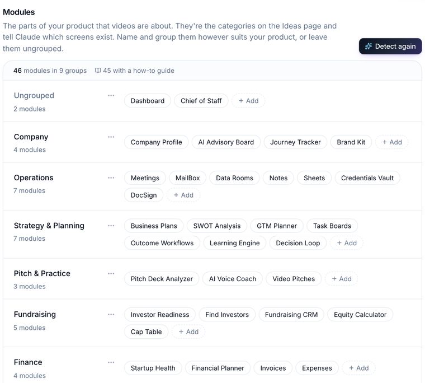Open the Startup Health module
Screen dimensions: 425x383
(x=153, y=368)
